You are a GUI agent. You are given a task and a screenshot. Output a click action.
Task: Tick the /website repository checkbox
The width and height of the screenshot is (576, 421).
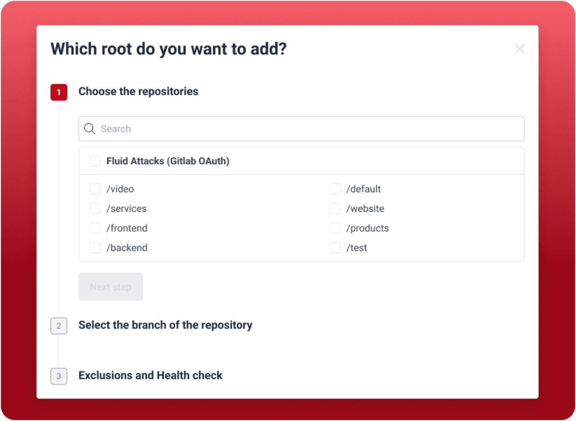click(x=335, y=209)
